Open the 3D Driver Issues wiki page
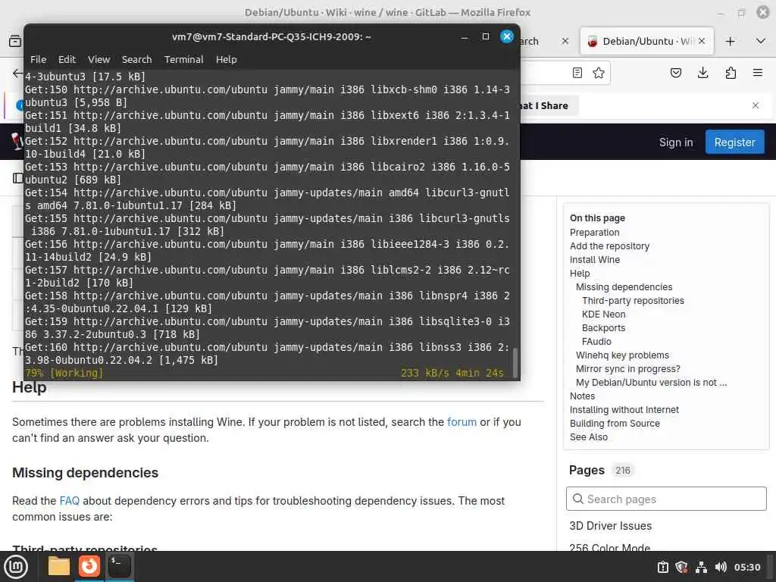 tap(610, 526)
